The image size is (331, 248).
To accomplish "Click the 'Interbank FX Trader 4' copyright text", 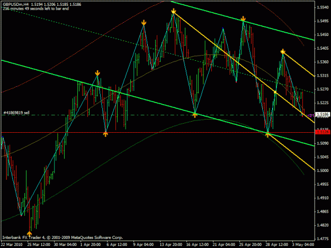I will tap(62, 237).
